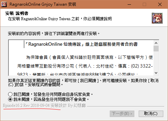This screenshot has height=121, width=168.
Task: Click the line 用格雷維蒂互動股份有限公司
Action: coord(85,66)
